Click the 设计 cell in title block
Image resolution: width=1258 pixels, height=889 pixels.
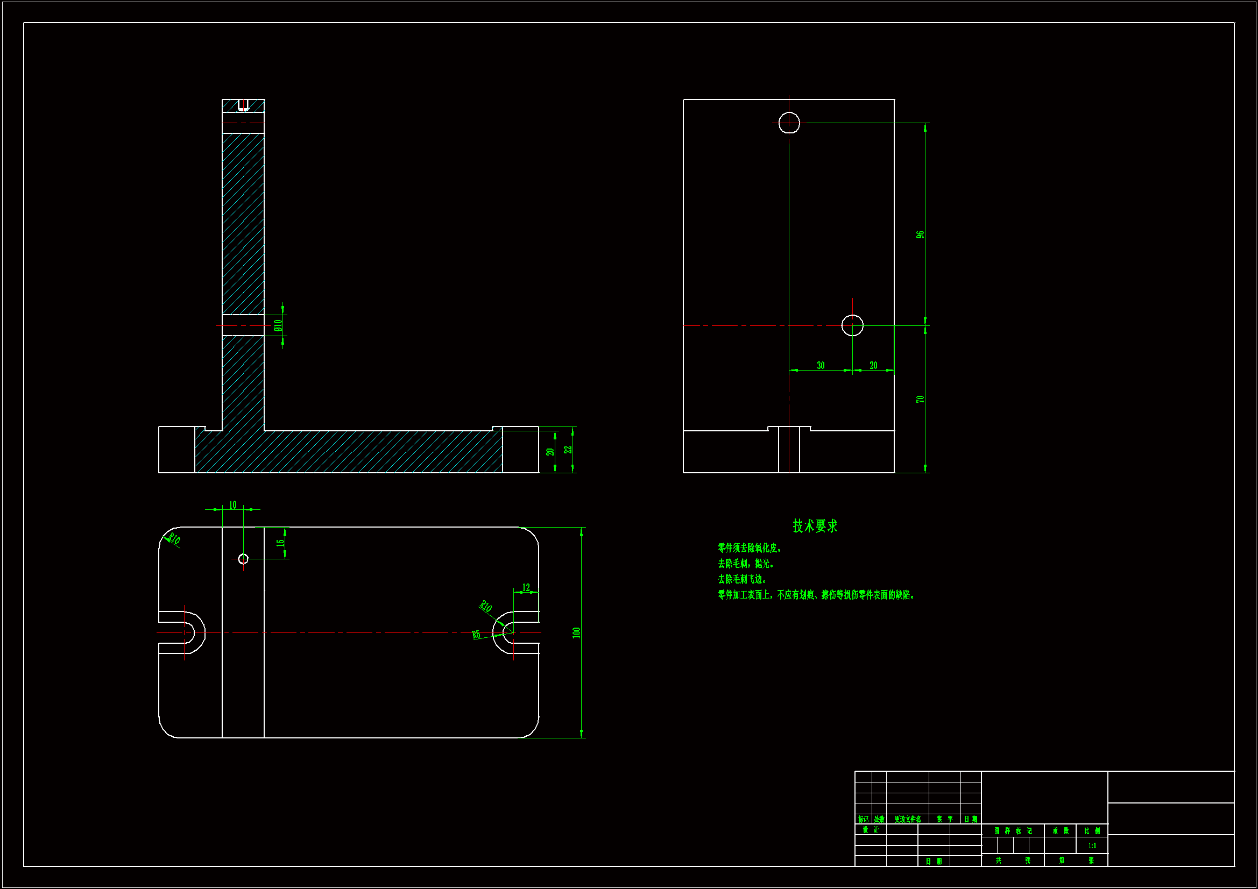pyautogui.click(x=870, y=830)
